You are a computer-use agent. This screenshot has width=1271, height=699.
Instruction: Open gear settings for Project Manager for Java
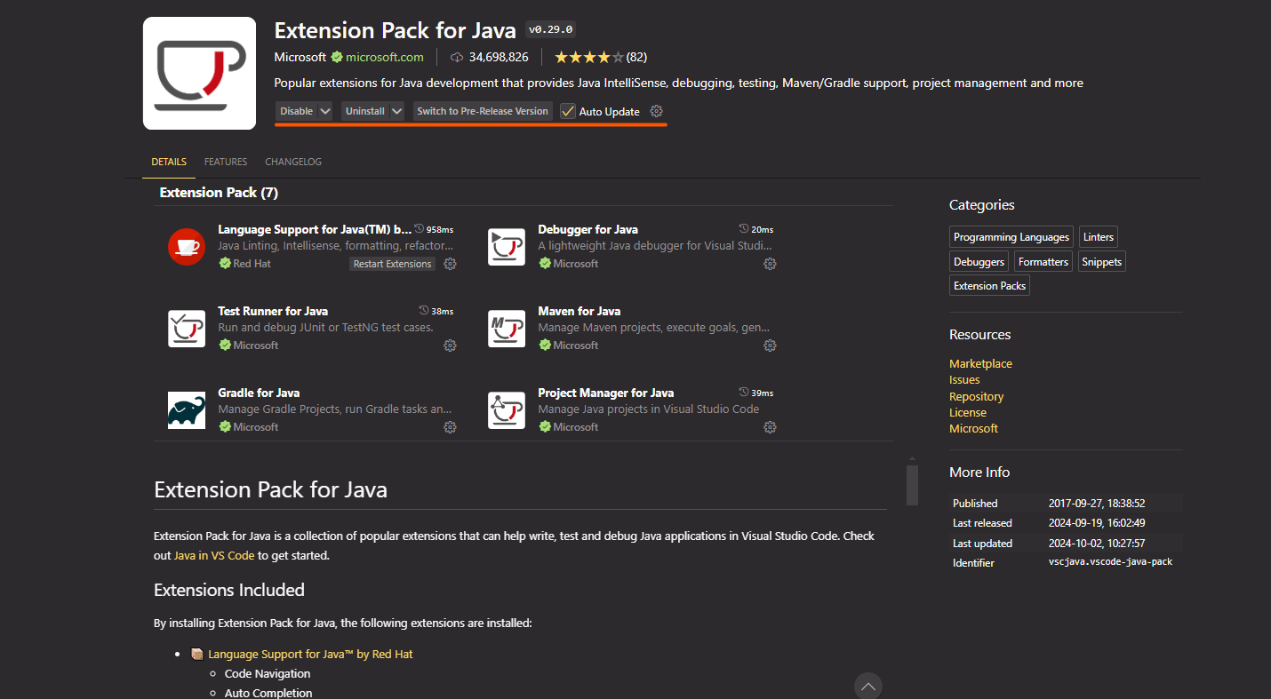770,427
